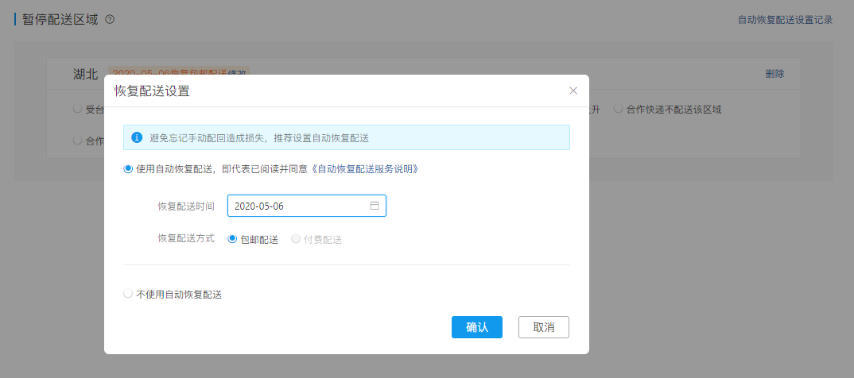The height and width of the screenshot is (378, 854).
Task: Click the 恢复配送方式 label
Action: tap(186, 238)
